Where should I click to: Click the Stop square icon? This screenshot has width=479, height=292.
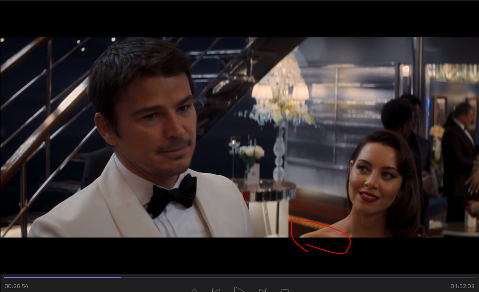click(285, 290)
